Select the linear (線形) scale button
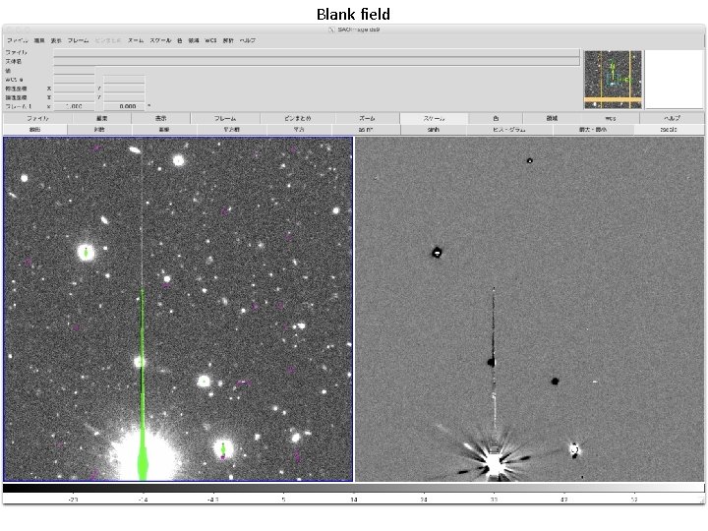 point(35,130)
